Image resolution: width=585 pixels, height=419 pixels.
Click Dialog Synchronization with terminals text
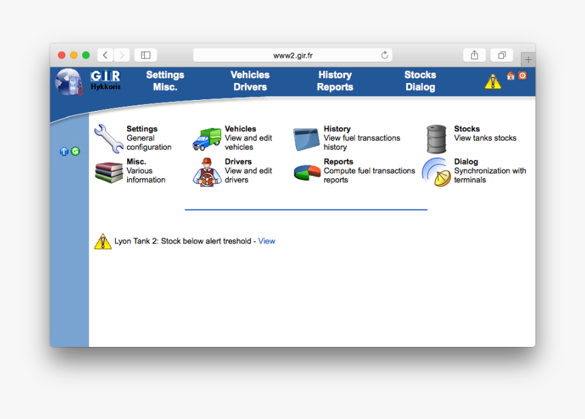(490, 171)
